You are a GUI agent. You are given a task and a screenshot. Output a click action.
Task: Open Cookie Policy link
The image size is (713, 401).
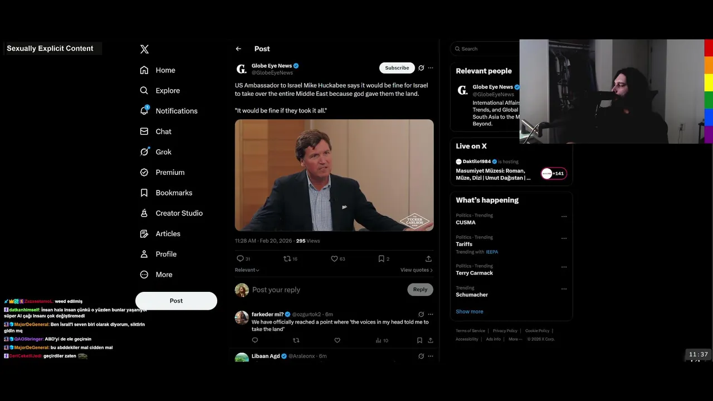(537, 331)
